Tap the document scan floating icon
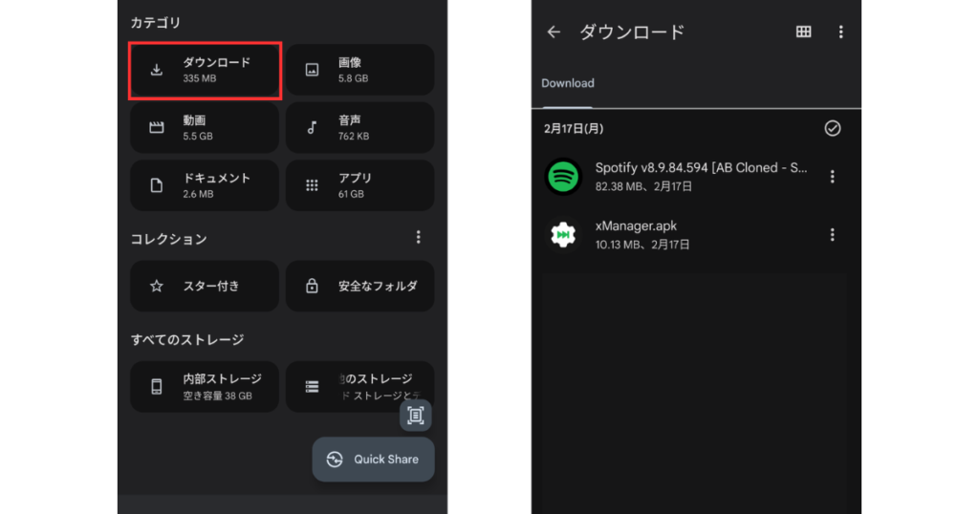979x514 pixels. click(416, 416)
